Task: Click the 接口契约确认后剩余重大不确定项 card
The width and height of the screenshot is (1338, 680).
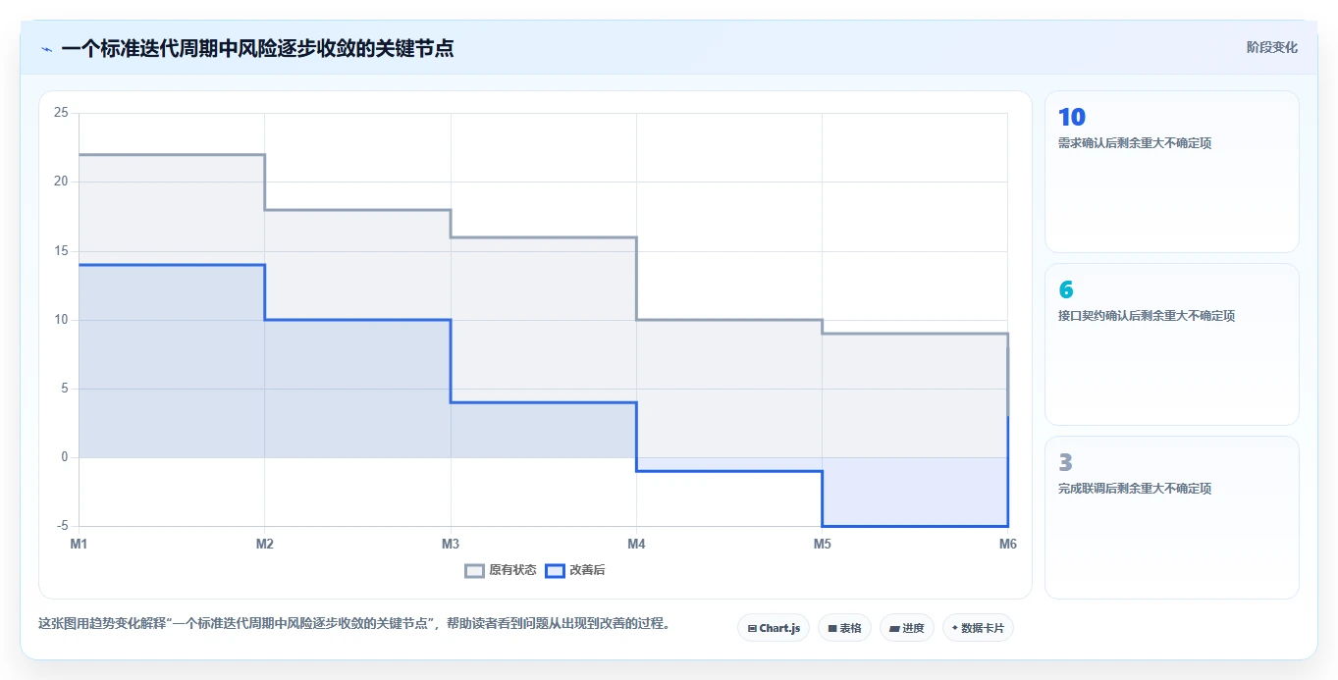Action: coord(1172,344)
